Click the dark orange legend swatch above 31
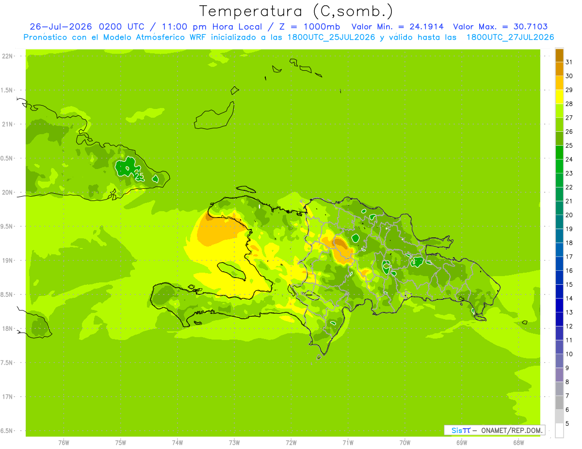This screenshot has height=449, width=582. coord(559,55)
